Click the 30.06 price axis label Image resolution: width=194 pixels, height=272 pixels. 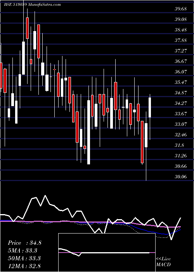[x=181, y=176]
